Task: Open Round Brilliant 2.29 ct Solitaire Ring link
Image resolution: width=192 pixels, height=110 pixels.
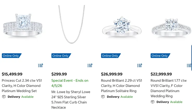Action: (121, 86)
